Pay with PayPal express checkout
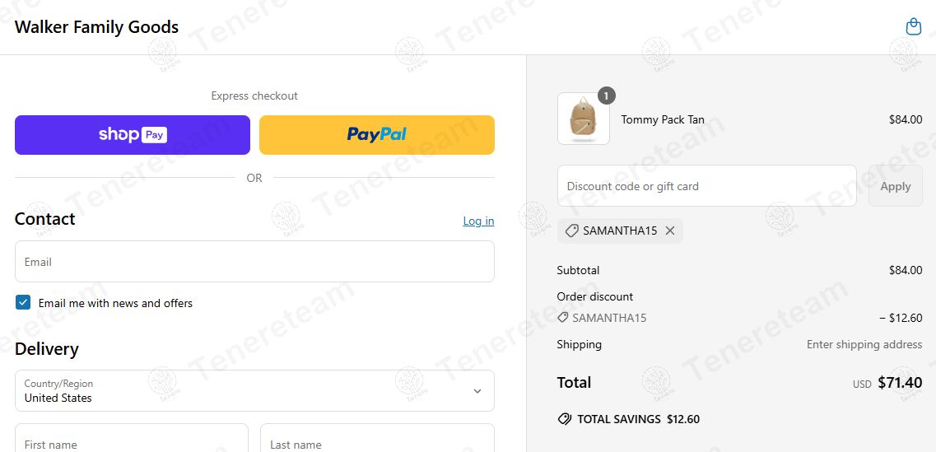Viewport: 936px width, 452px height. click(376, 135)
